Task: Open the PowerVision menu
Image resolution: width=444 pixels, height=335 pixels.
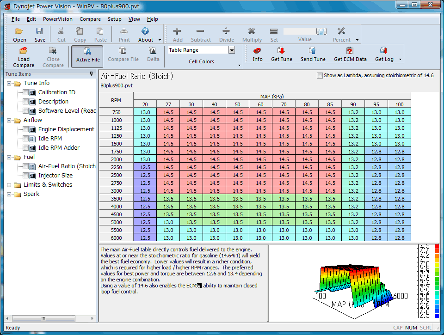Action: pos(58,19)
